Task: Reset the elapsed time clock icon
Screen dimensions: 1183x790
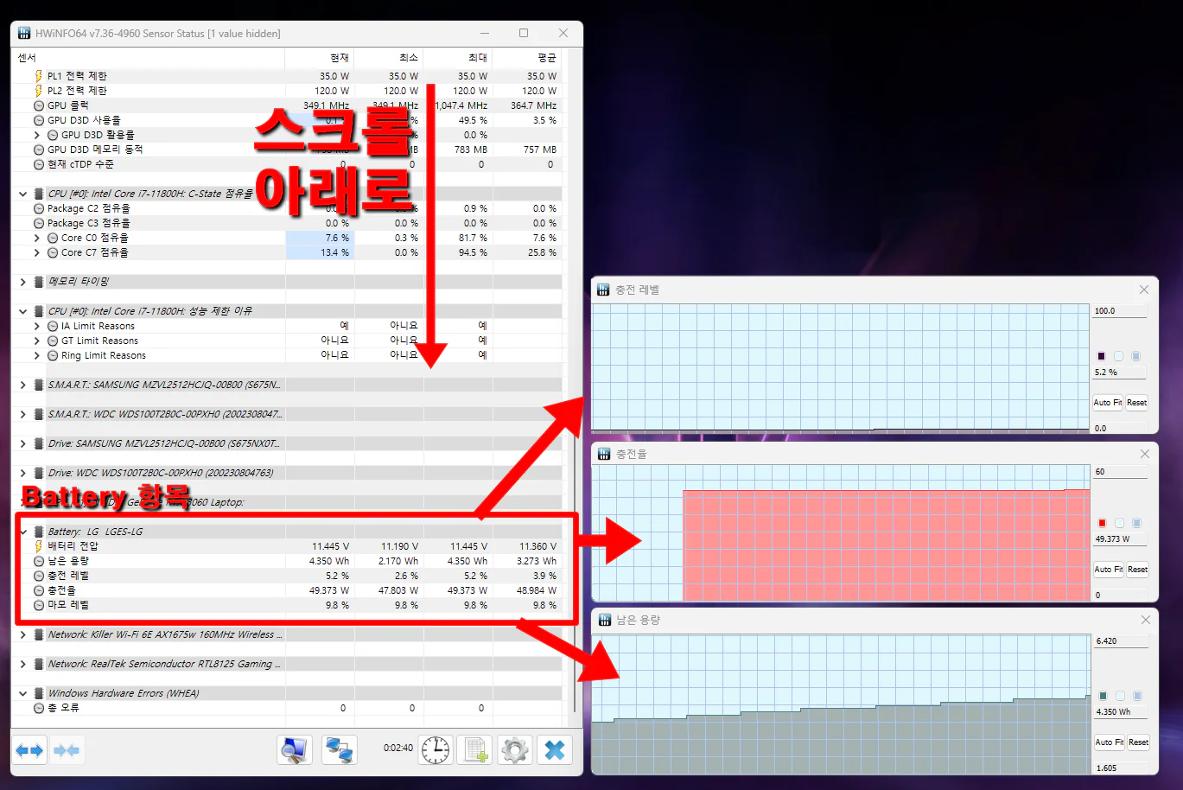Action: [436, 749]
